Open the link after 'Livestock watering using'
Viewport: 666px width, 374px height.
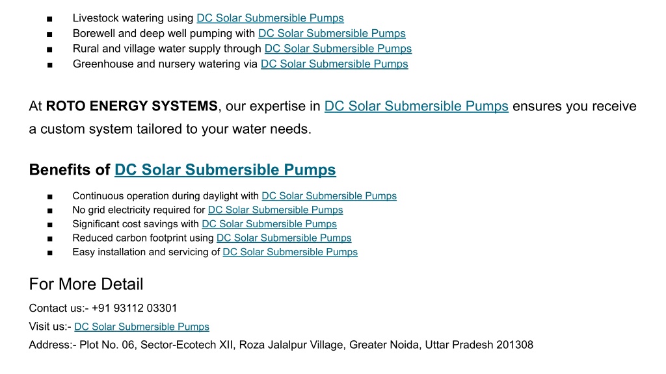coord(270,18)
